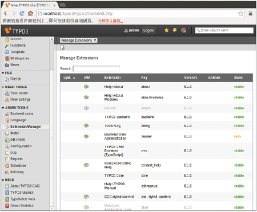This screenshot has height=212, width=257.
Task: Sort by the State column header
Action: [x=238, y=78]
